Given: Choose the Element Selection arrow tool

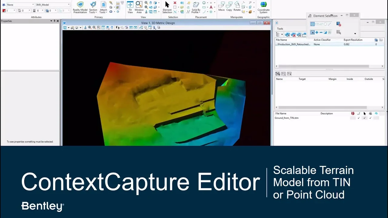Looking at the screenshot, I should click(x=167, y=7).
